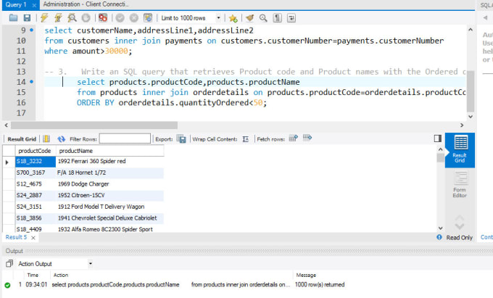The height and width of the screenshot is (298, 493).
Task: Select cell S18_3232
Action: tap(36, 161)
